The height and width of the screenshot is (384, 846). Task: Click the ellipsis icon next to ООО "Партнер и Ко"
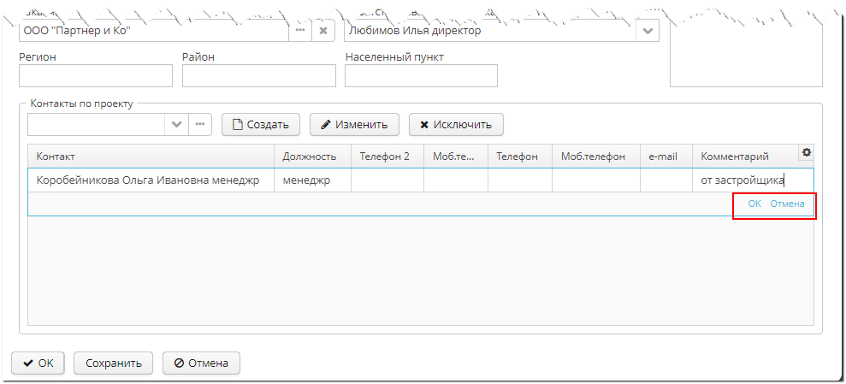(300, 31)
